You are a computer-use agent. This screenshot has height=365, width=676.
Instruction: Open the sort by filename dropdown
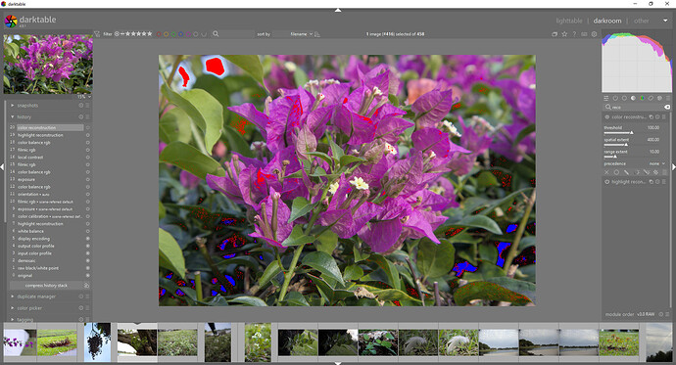301,34
